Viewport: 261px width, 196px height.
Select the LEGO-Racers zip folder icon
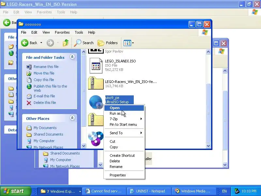pos(96,83)
